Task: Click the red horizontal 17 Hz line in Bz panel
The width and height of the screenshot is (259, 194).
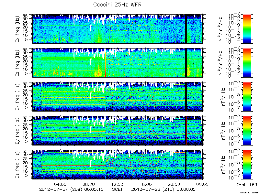Action: 73,165
